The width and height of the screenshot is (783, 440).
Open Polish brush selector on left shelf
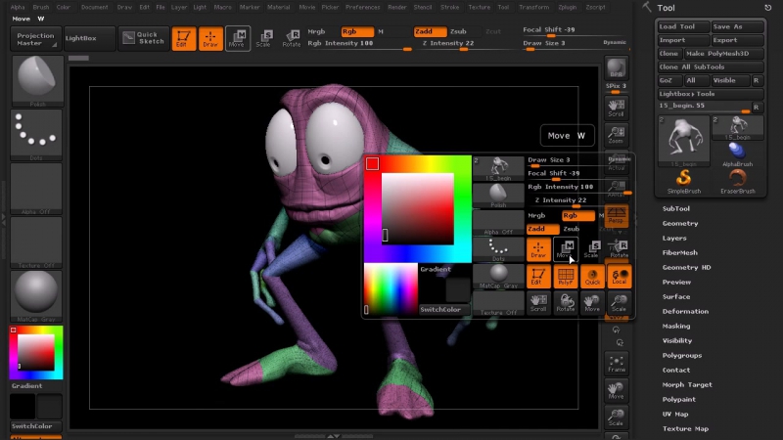[x=37, y=80]
